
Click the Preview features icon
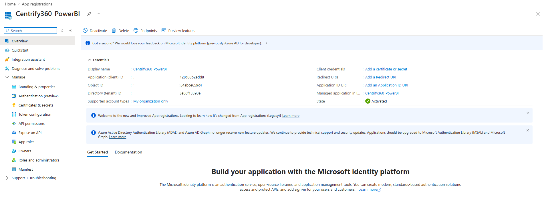click(x=164, y=31)
